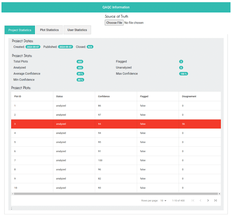Screen dimensions: 232x219
Task: Select the Project Statistics tab
Action: click(20, 30)
